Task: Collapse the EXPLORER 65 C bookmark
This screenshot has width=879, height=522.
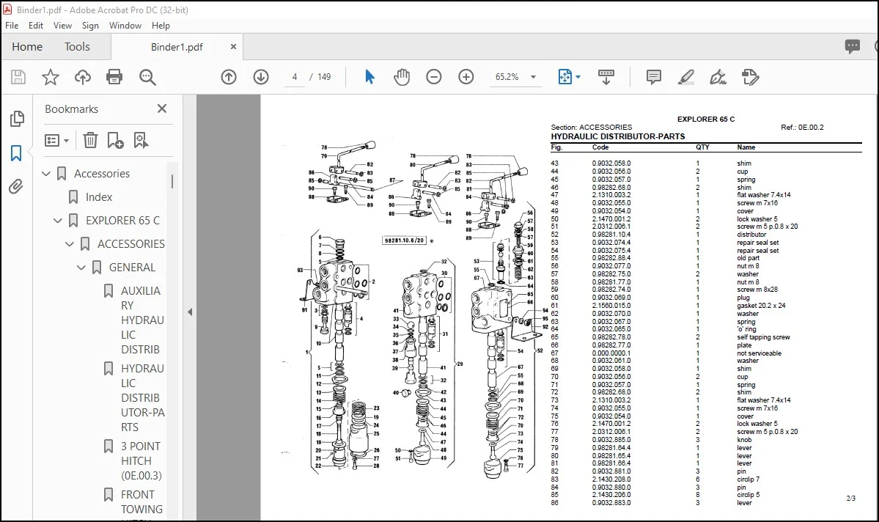Action: [x=58, y=221]
